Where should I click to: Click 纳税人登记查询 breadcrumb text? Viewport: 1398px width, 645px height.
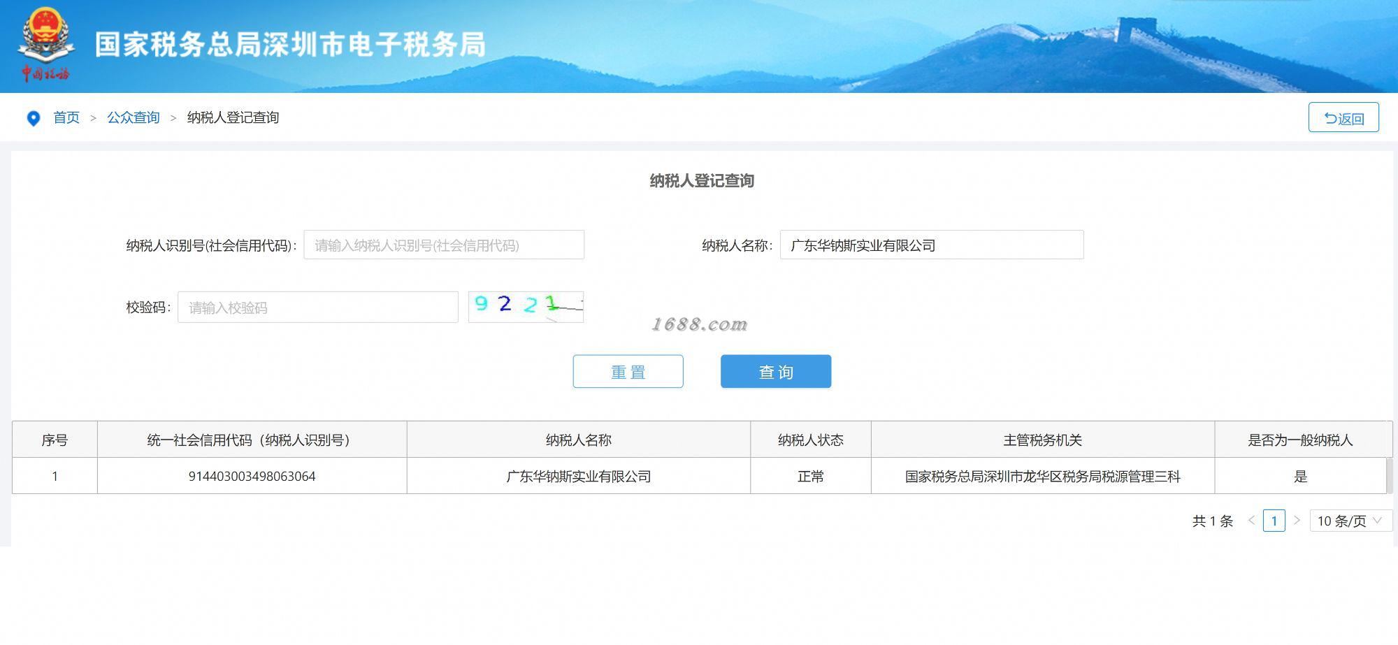tap(233, 117)
